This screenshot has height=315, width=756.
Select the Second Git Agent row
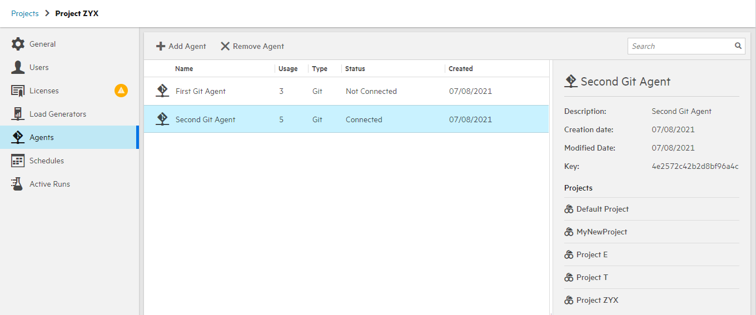(205, 119)
